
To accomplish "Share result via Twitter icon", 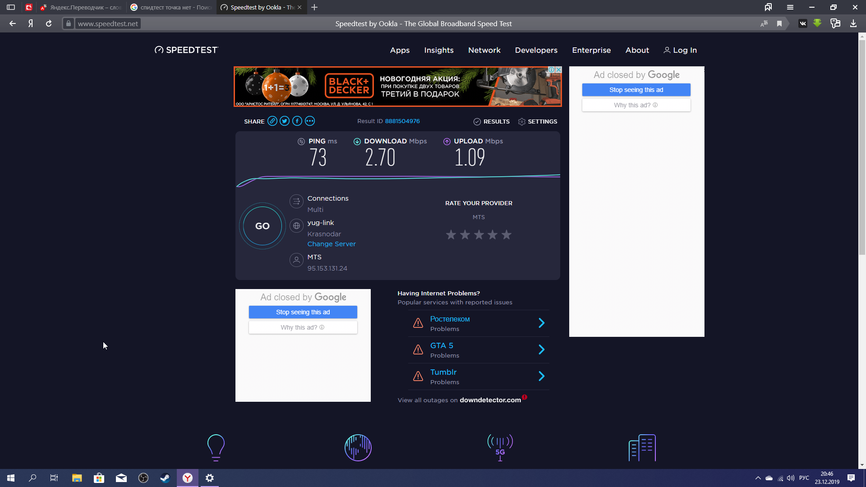I will (285, 121).
